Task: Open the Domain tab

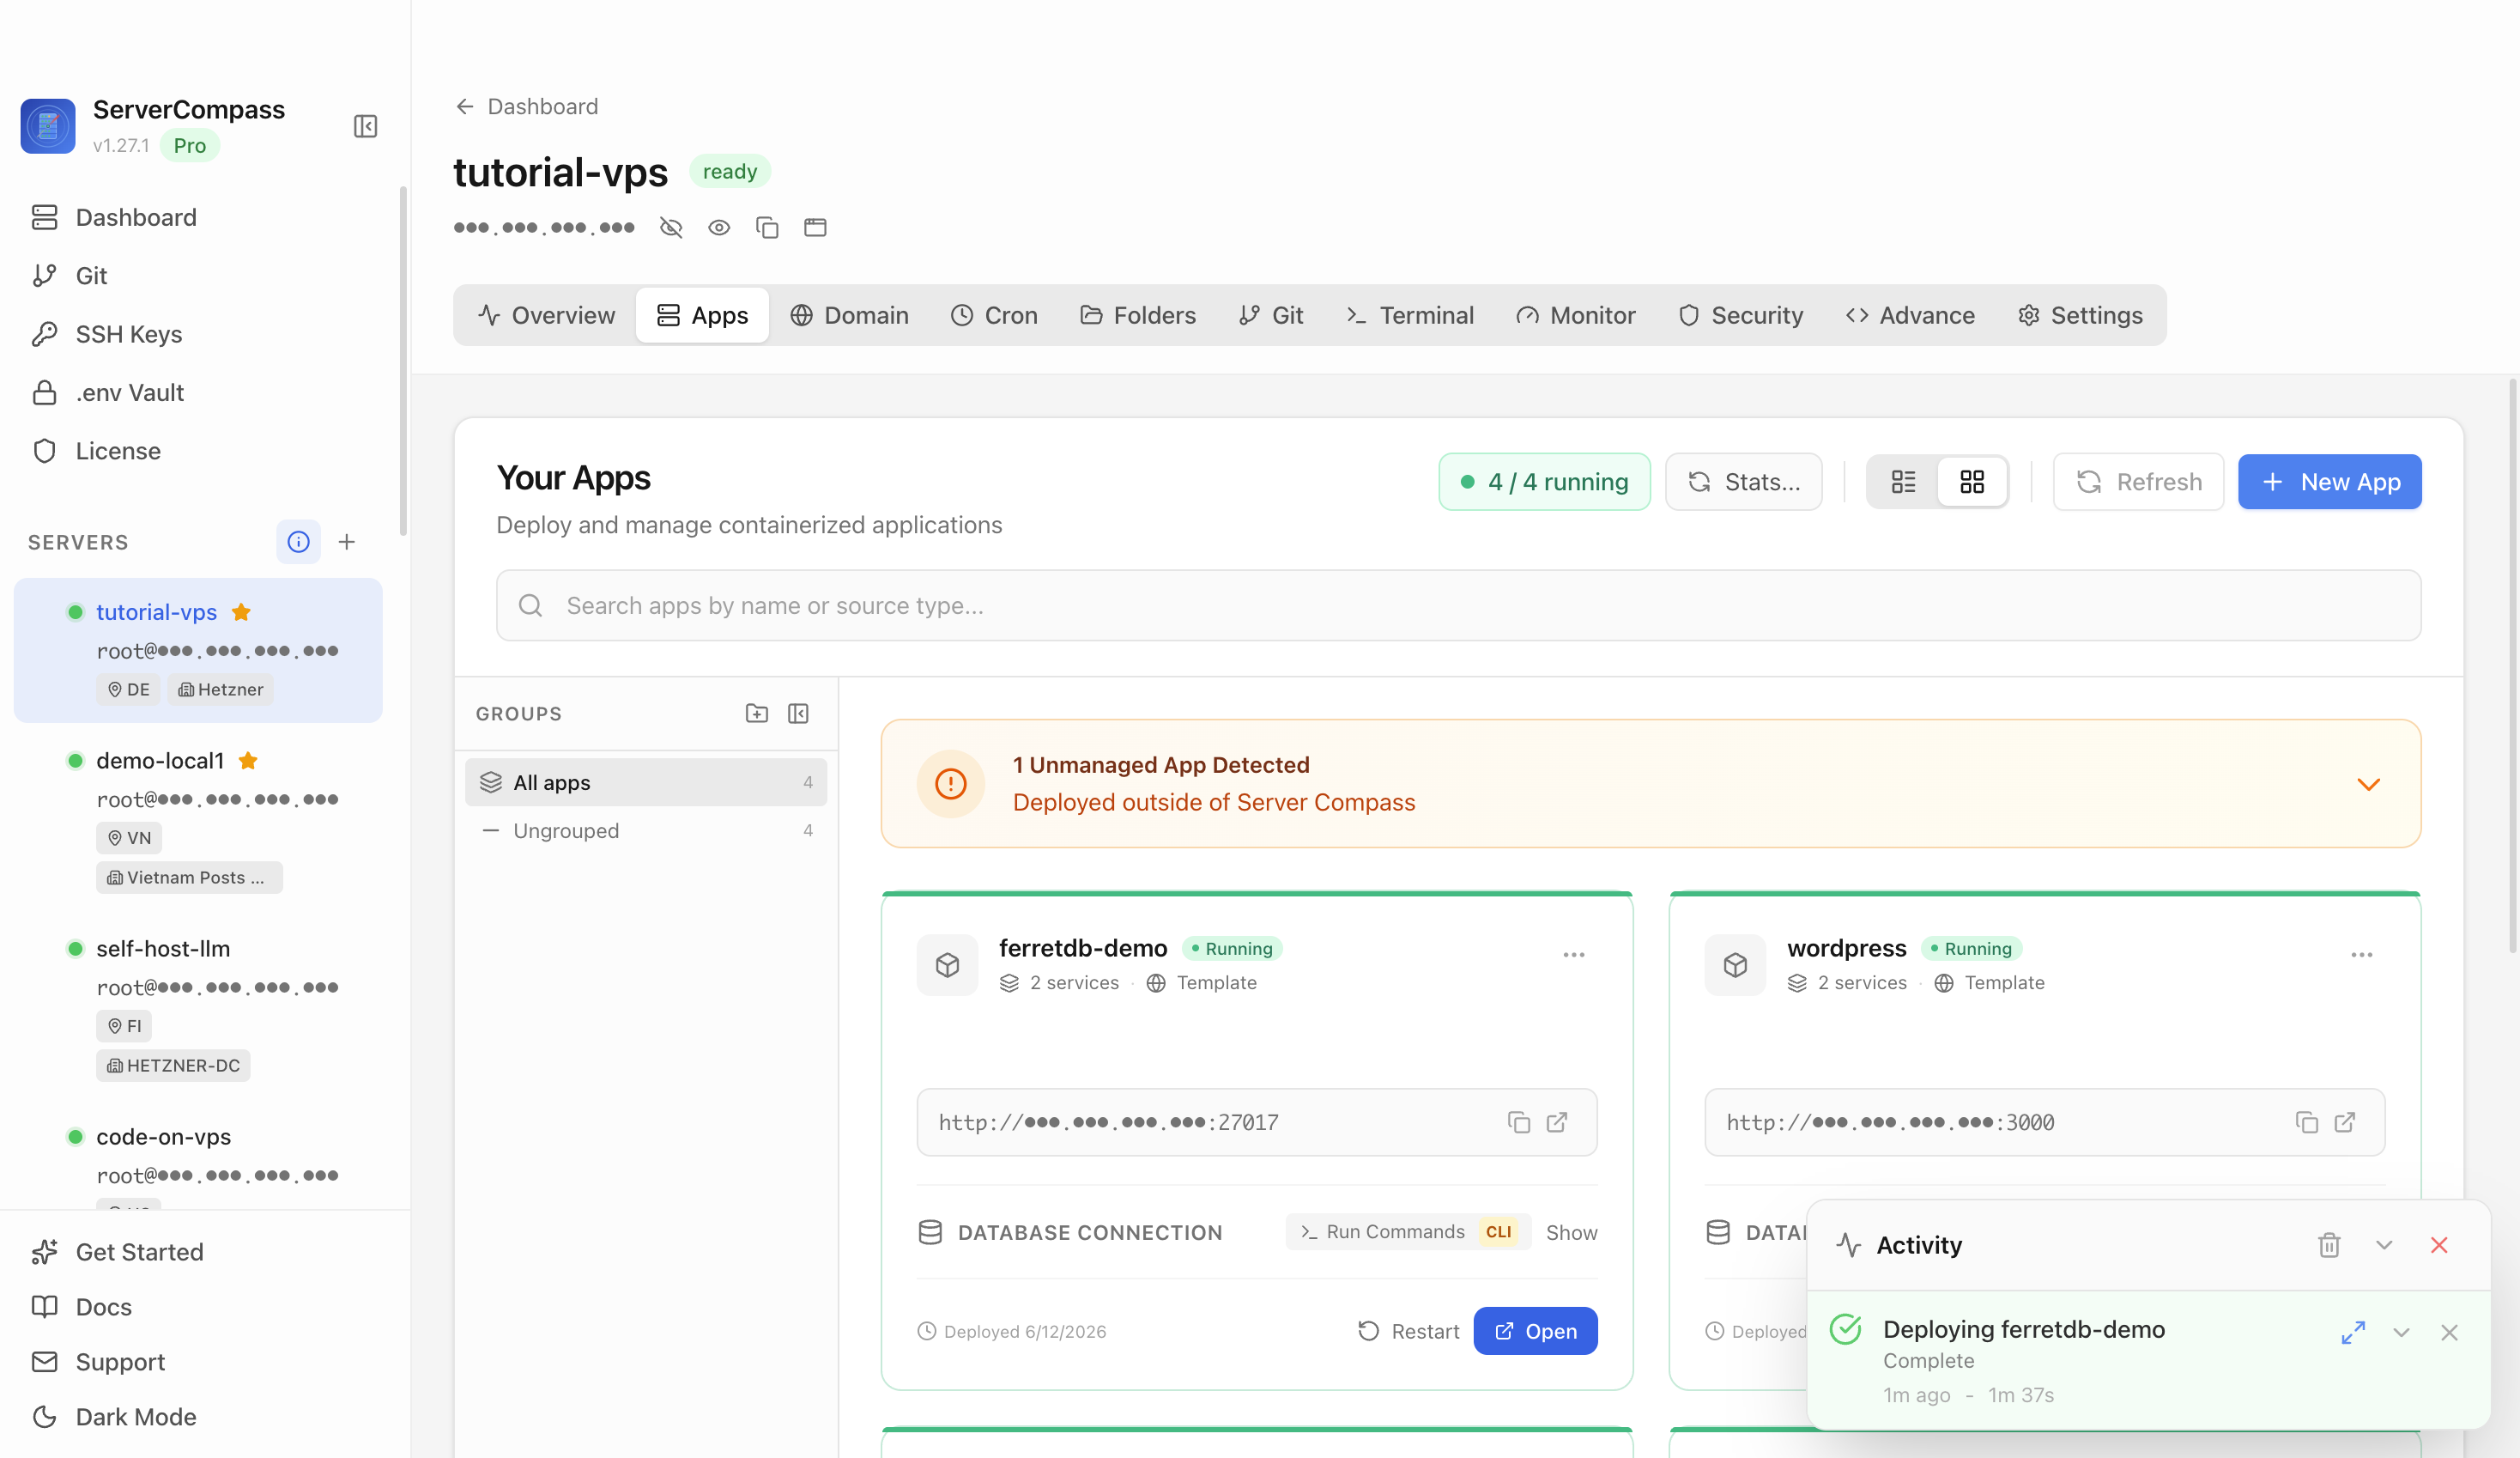Action: coord(849,315)
